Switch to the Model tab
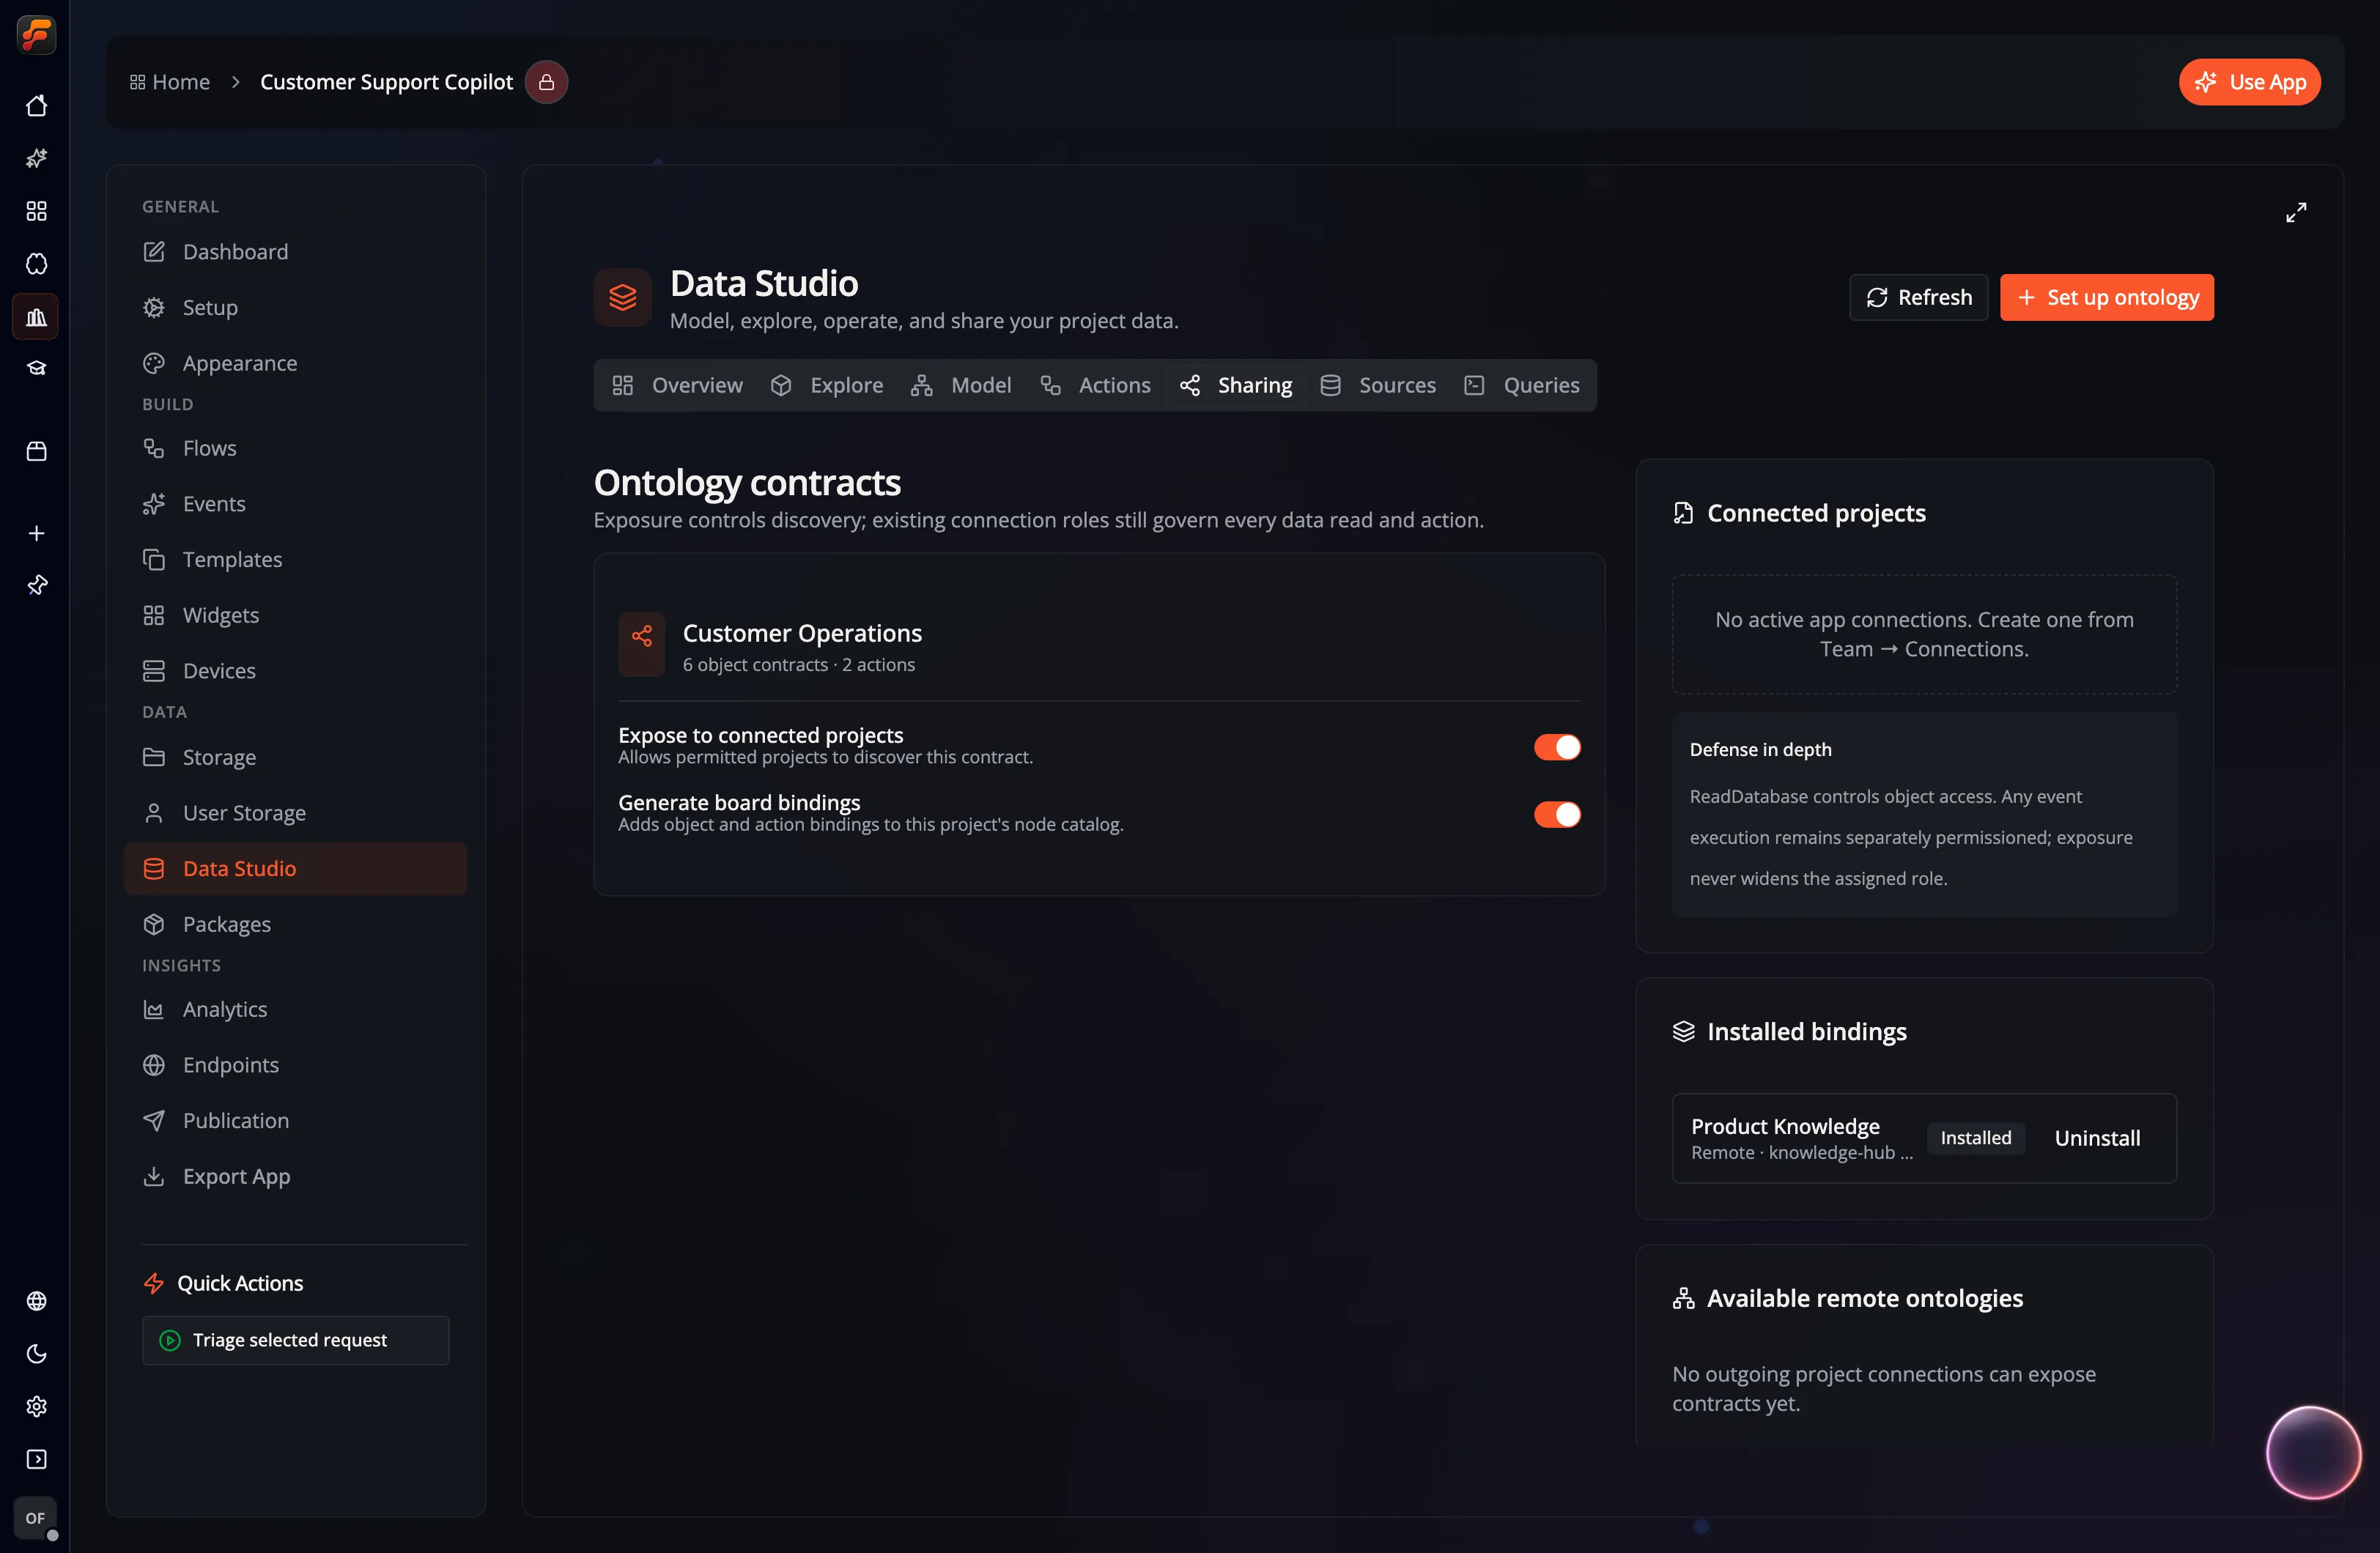Image resolution: width=2380 pixels, height=1553 pixels. (x=961, y=385)
